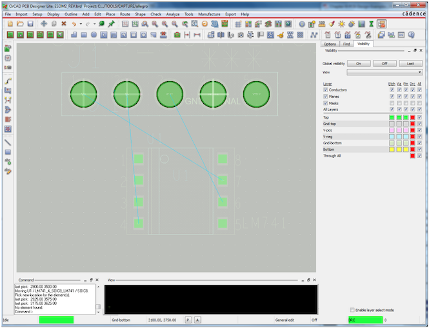Image resolution: width=429 pixels, height=328 pixels.
Task: Click the green pushpin fix icon
Action: (111, 24)
